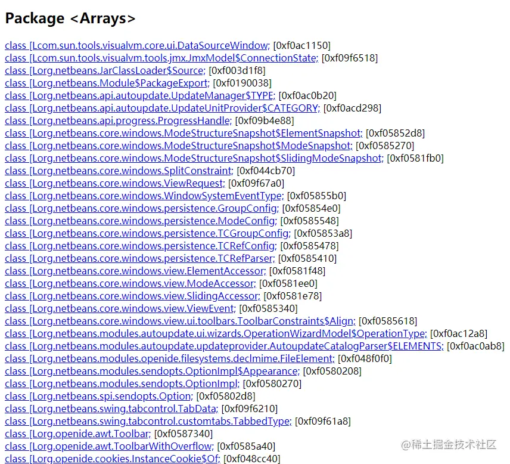Follow the customtabs.TabbedType class link
Image resolution: width=510 pixels, height=464 pixels.
(148, 422)
